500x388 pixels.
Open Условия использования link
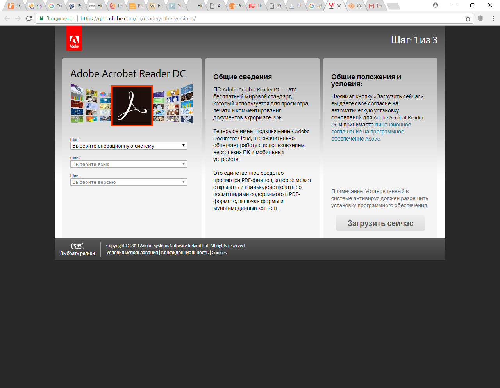(x=132, y=253)
